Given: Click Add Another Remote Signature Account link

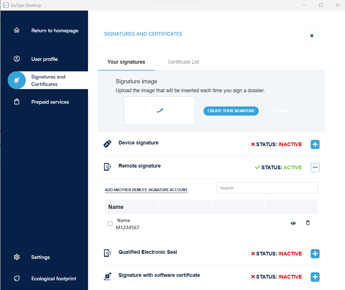Looking at the screenshot, I should point(146,190).
